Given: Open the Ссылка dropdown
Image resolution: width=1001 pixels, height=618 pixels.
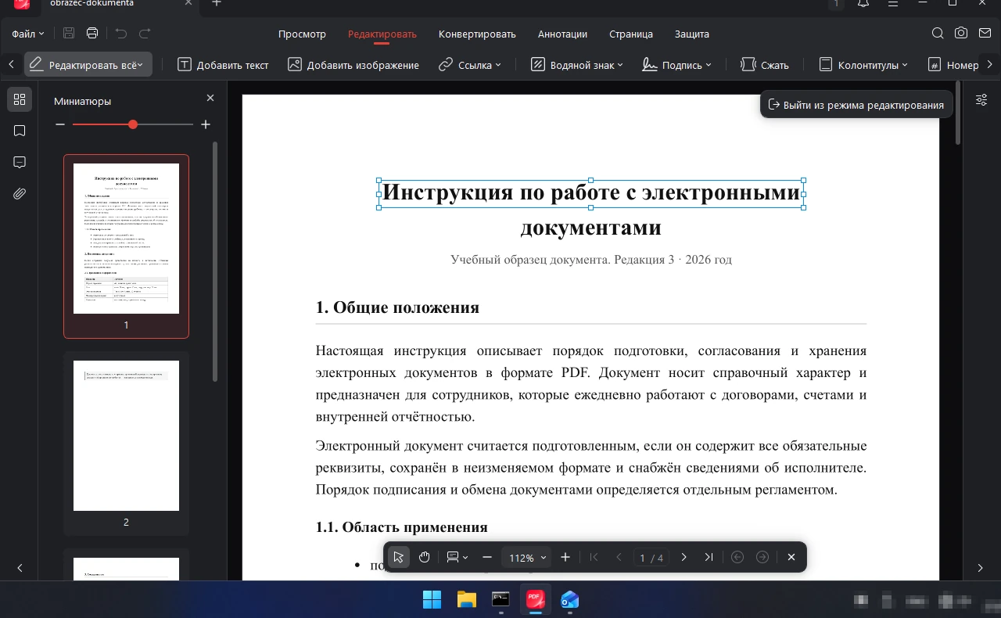Looking at the screenshot, I should [469, 65].
